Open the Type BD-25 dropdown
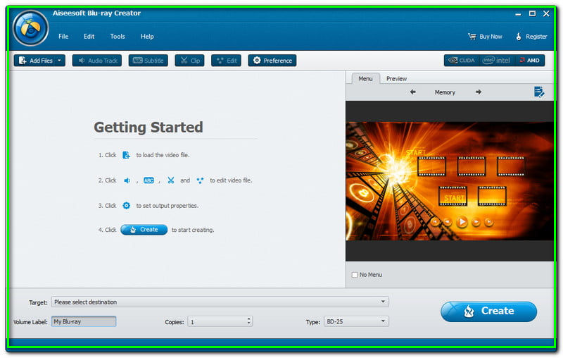The image size is (563, 358). [356, 321]
